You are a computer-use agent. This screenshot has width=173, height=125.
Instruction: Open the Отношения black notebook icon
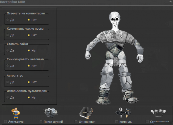86,113
